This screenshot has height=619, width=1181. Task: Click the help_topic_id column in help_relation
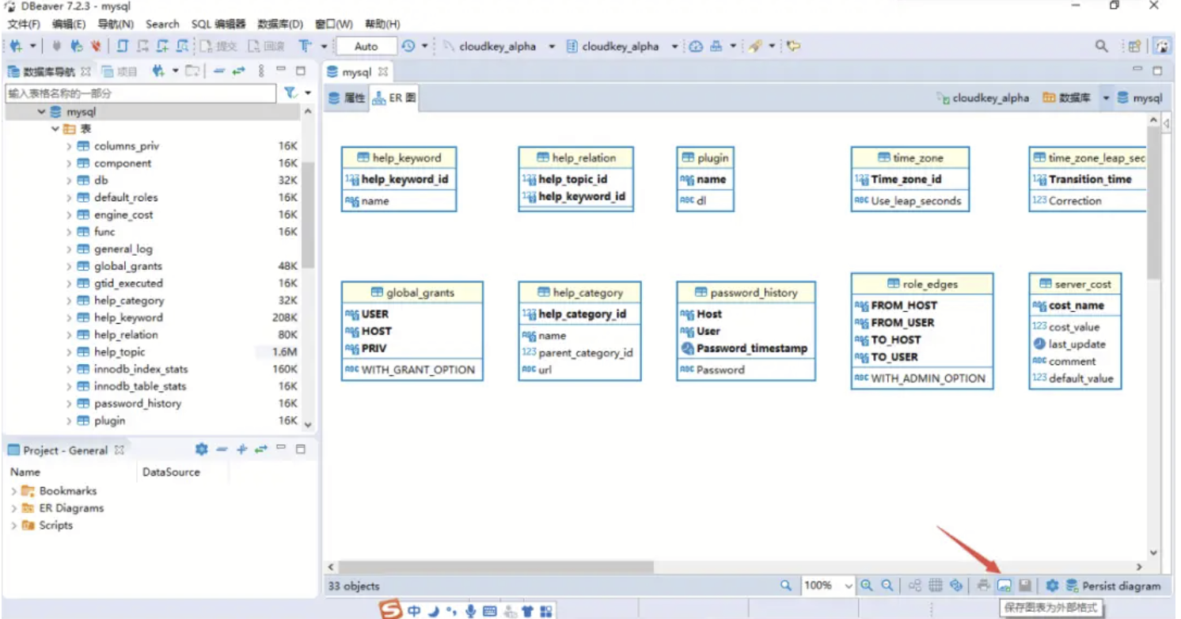pos(573,180)
